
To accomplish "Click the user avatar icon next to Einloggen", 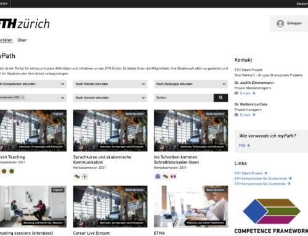I will [x=280, y=23].
